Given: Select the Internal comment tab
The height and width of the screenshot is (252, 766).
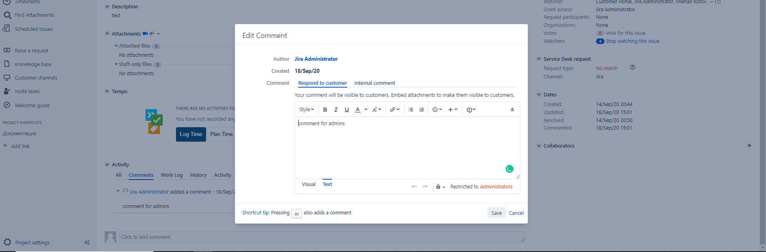Looking at the screenshot, I should [x=375, y=83].
